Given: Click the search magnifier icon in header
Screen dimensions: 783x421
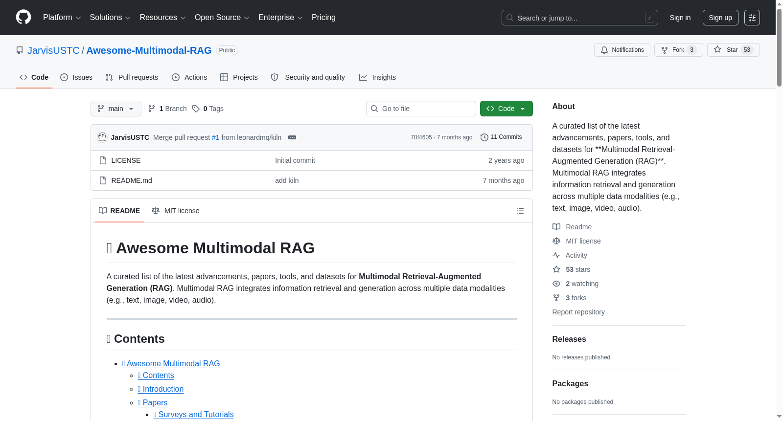Looking at the screenshot, I should click(510, 18).
